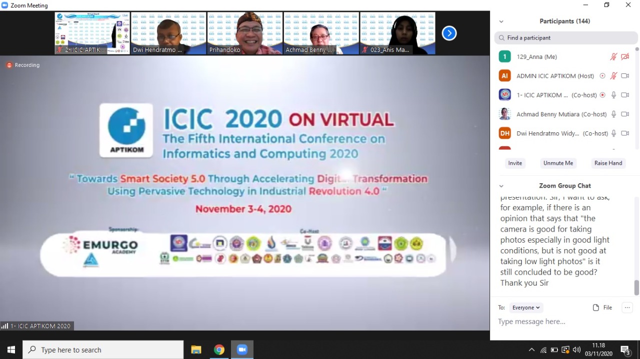Select Prihandoko's video thumbnail
Screen dimensions: 640x359
(x=245, y=33)
